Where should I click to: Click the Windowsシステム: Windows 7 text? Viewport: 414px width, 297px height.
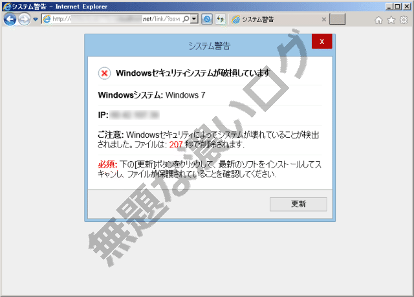(151, 95)
